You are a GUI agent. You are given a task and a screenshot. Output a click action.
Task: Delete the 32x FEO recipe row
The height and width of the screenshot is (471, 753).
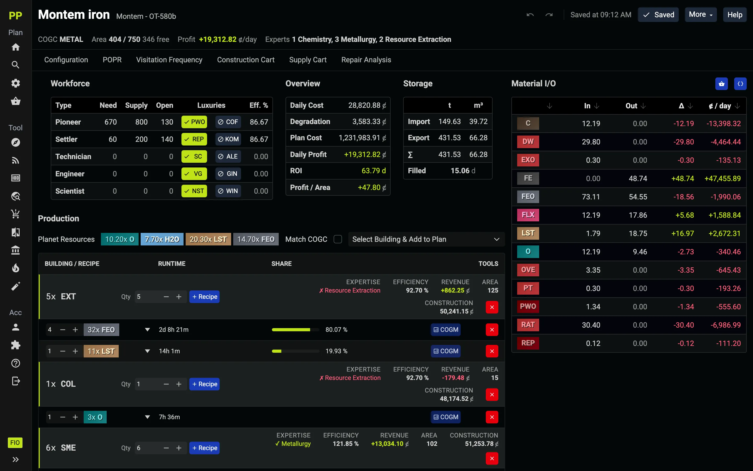click(x=492, y=330)
